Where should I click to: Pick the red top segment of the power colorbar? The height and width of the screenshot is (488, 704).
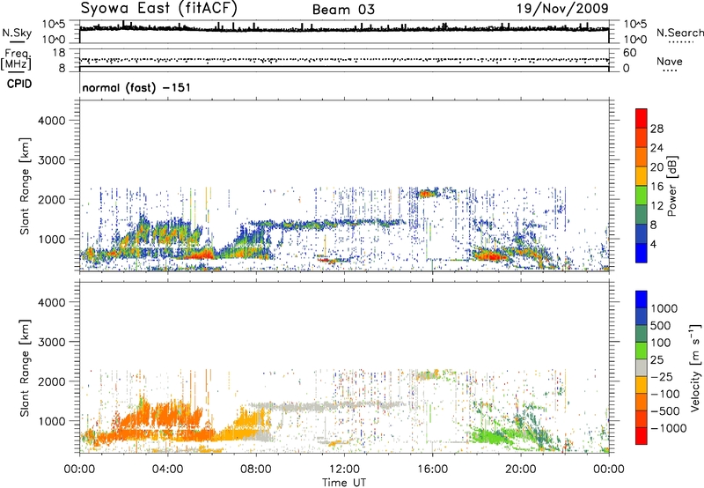click(642, 118)
